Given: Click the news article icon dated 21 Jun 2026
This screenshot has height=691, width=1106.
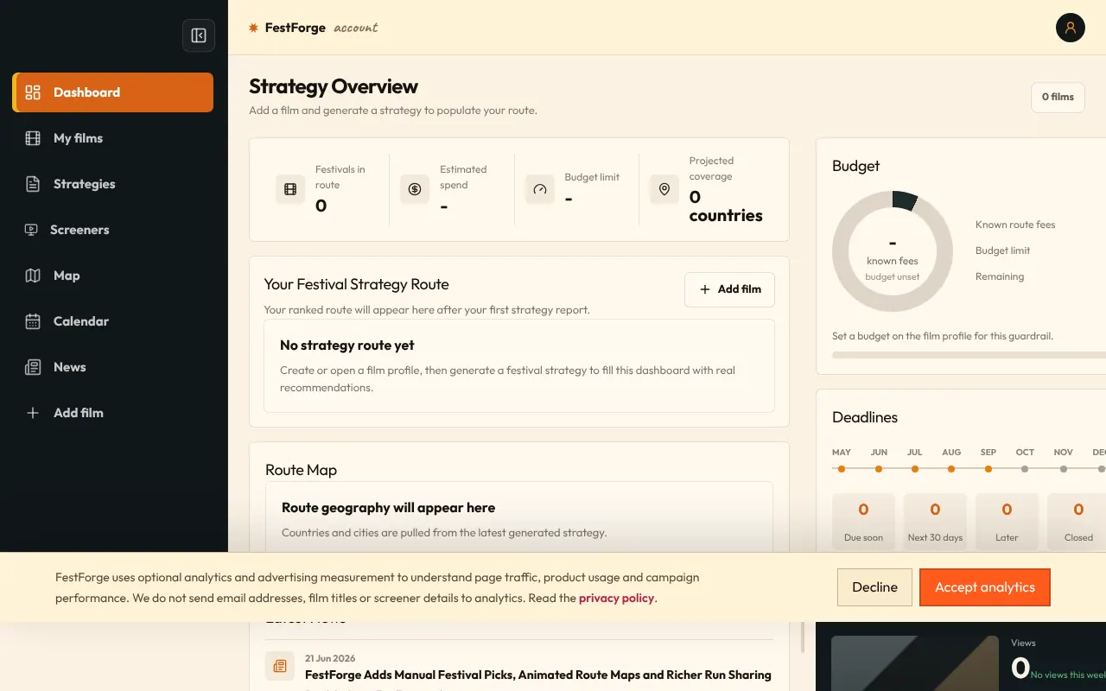Looking at the screenshot, I should coord(280,666).
